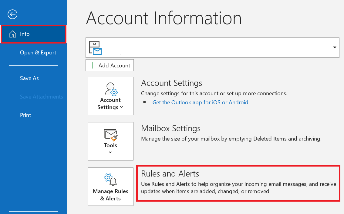Click the envelope-with-brush Tools icon
This screenshot has width=344, height=214.
111,135
